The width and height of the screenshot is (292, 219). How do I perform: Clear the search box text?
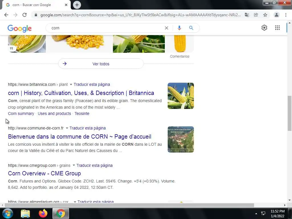(x=167, y=28)
